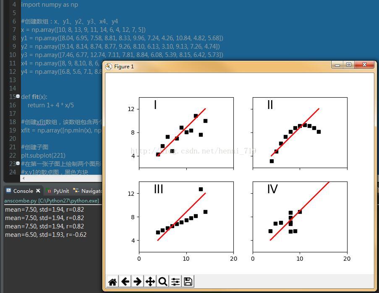The height and width of the screenshot is (293, 379).
Task: Select the Zoom to rectangle tool
Action: tap(163, 281)
